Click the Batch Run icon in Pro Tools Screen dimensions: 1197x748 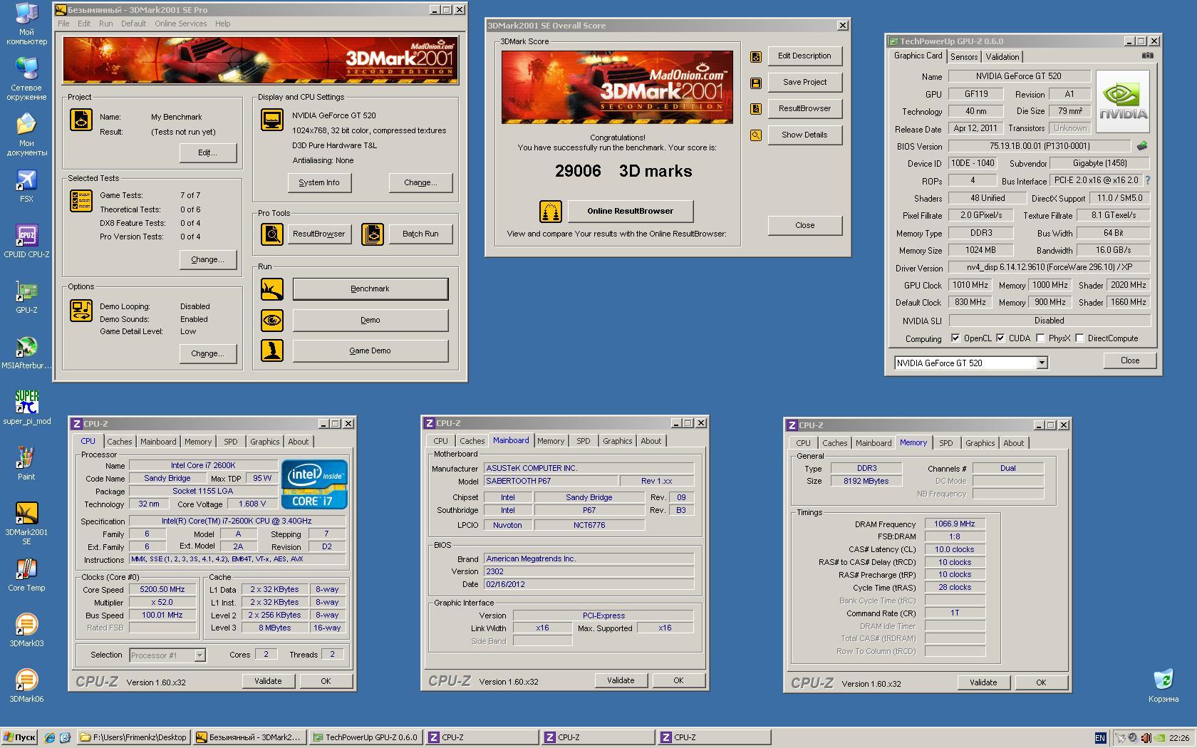[373, 234]
